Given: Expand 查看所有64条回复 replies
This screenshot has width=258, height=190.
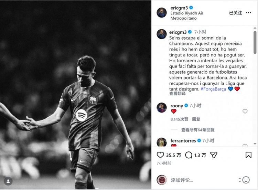Looking at the screenshot, I should click(x=198, y=130).
